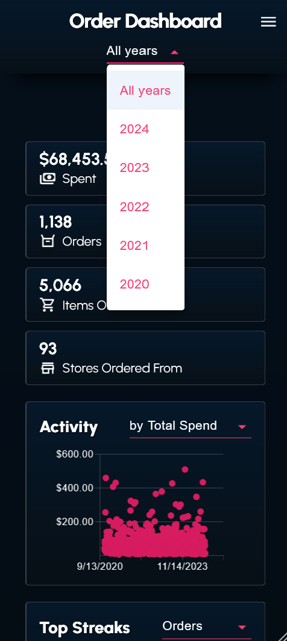Click the $68,453 Spent stat card
Image resolution: width=287 pixels, height=641 pixels.
pos(145,168)
